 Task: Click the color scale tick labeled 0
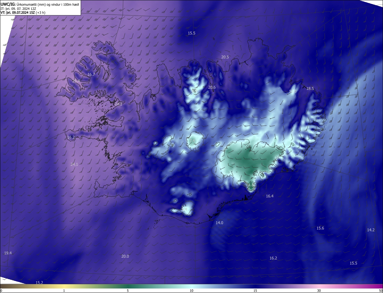1,291
